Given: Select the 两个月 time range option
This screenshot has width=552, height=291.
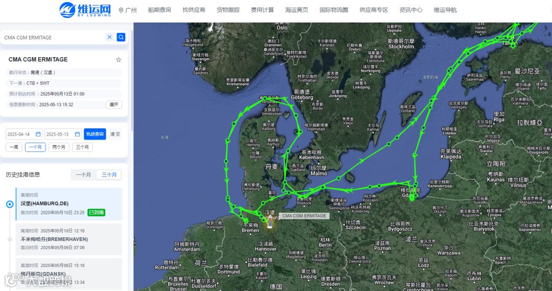Looking at the screenshot, I should 59,147.
